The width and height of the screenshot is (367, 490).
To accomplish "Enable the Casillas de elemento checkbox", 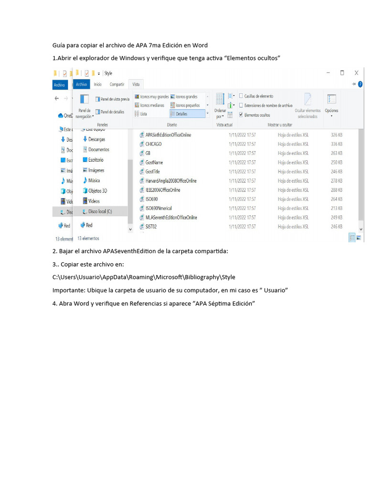I will click(x=241, y=96).
